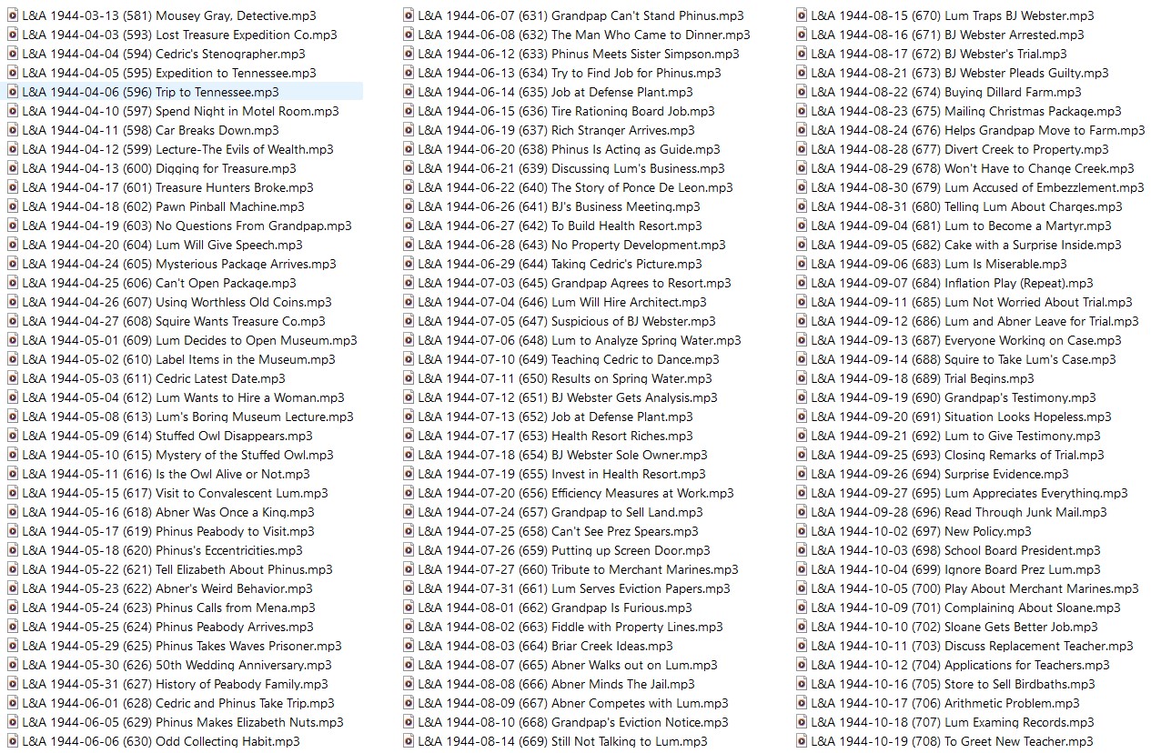Click the audio icon next to Trial Begins
This screenshot has width=1151, height=753.
(x=802, y=378)
